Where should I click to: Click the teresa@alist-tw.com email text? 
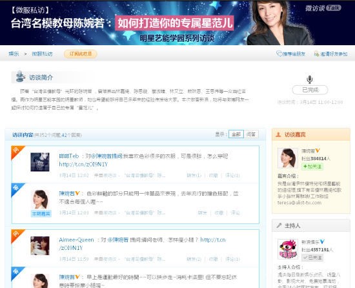pos(299,203)
